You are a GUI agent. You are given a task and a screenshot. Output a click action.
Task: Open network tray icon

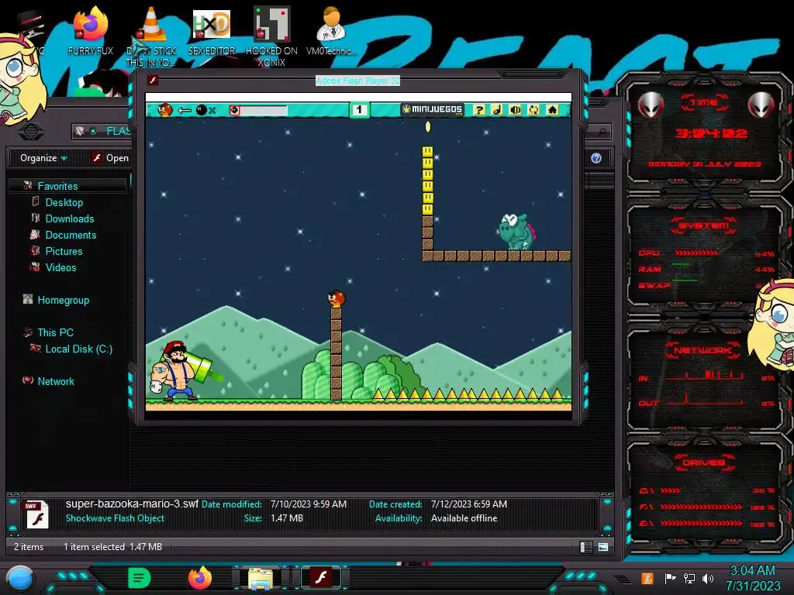click(x=689, y=578)
